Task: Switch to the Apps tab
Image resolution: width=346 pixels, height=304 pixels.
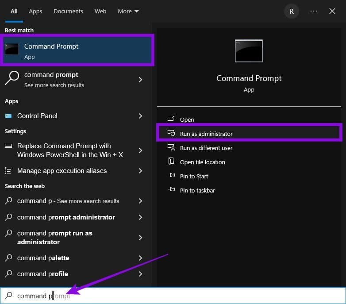Action: coord(35,11)
